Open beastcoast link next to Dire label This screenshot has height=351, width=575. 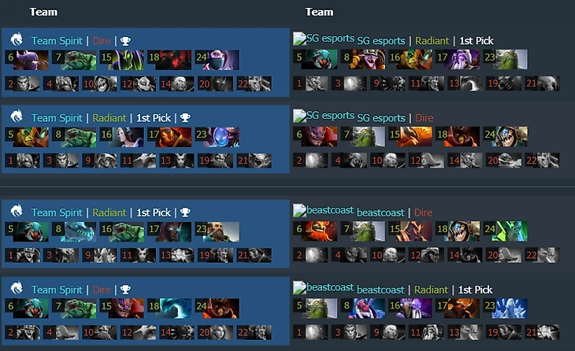[x=380, y=212]
